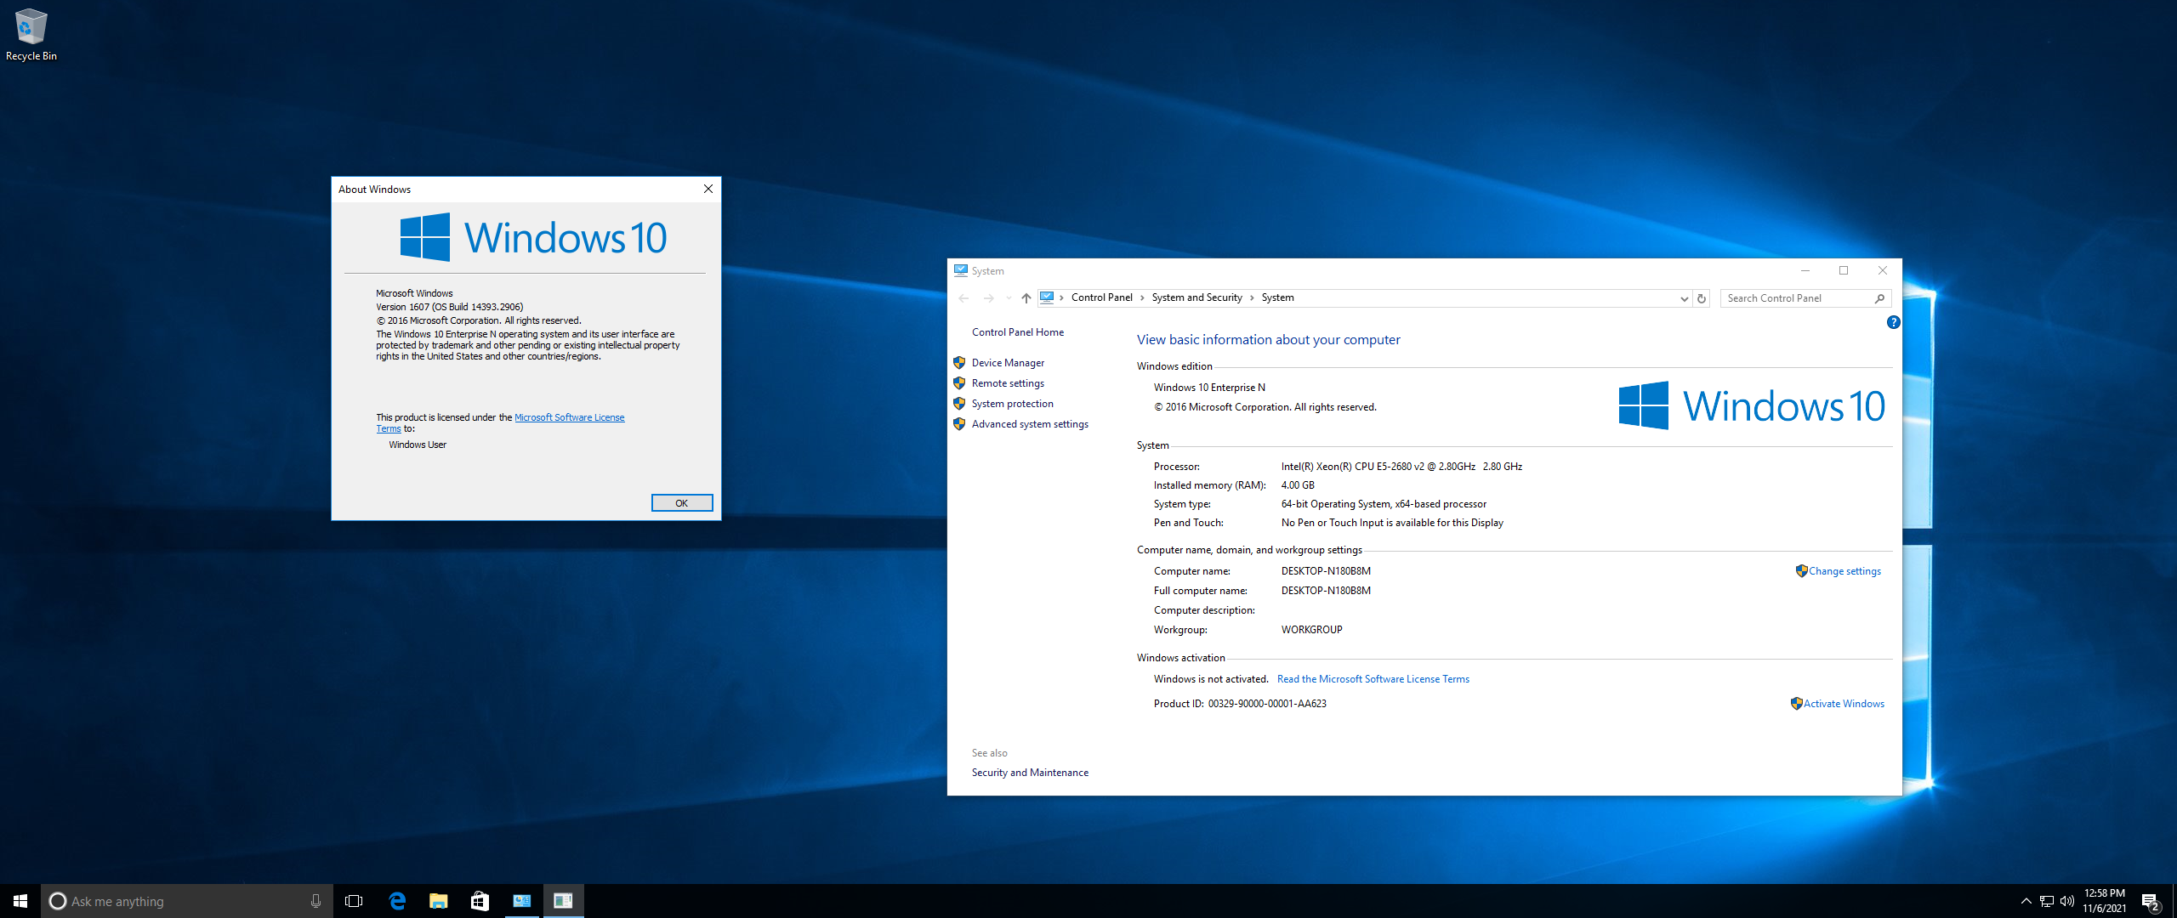Read the Microsoft Software License Terms in the System window
The width and height of the screenshot is (2177, 918).
point(1373,679)
